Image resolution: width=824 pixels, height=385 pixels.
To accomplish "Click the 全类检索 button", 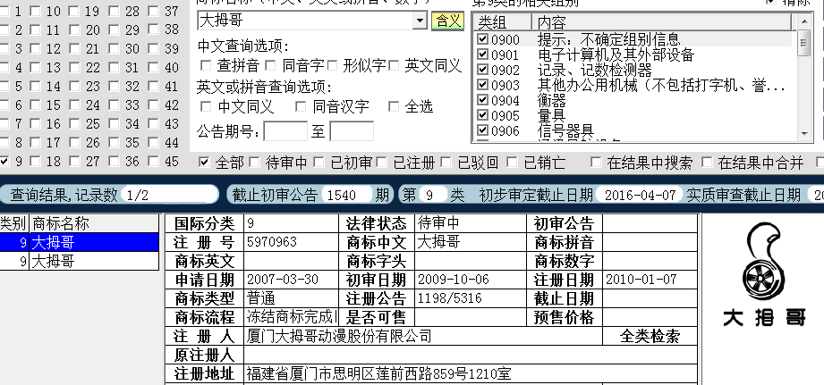I will tap(650, 336).
